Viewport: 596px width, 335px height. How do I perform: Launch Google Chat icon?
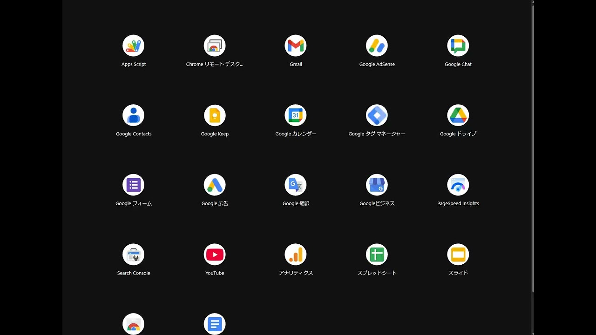[458, 46]
